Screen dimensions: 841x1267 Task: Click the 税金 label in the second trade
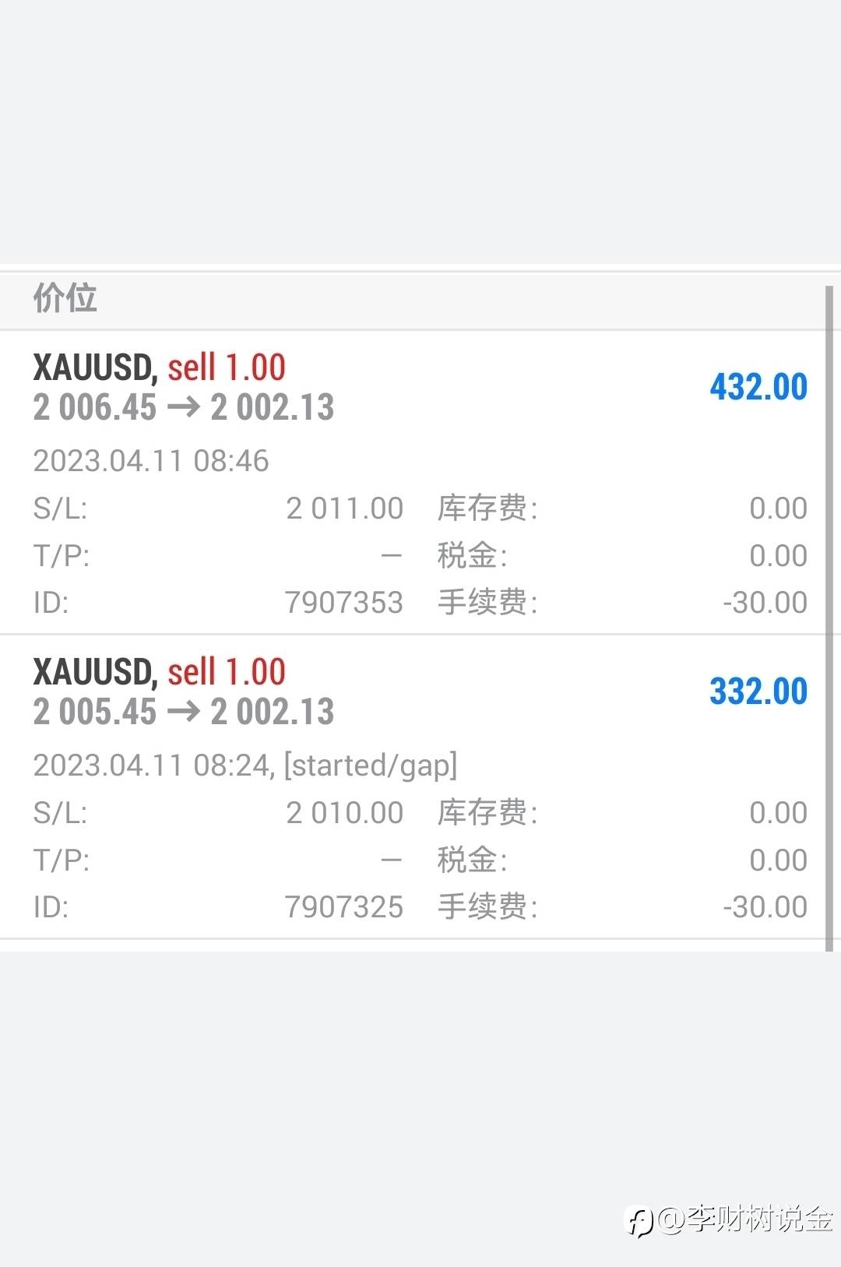click(x=472, y=861)
